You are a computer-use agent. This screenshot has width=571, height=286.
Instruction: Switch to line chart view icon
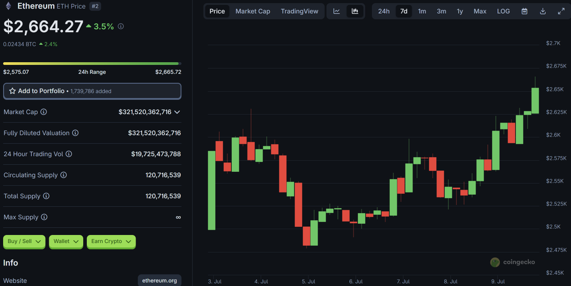click(336, 11)
